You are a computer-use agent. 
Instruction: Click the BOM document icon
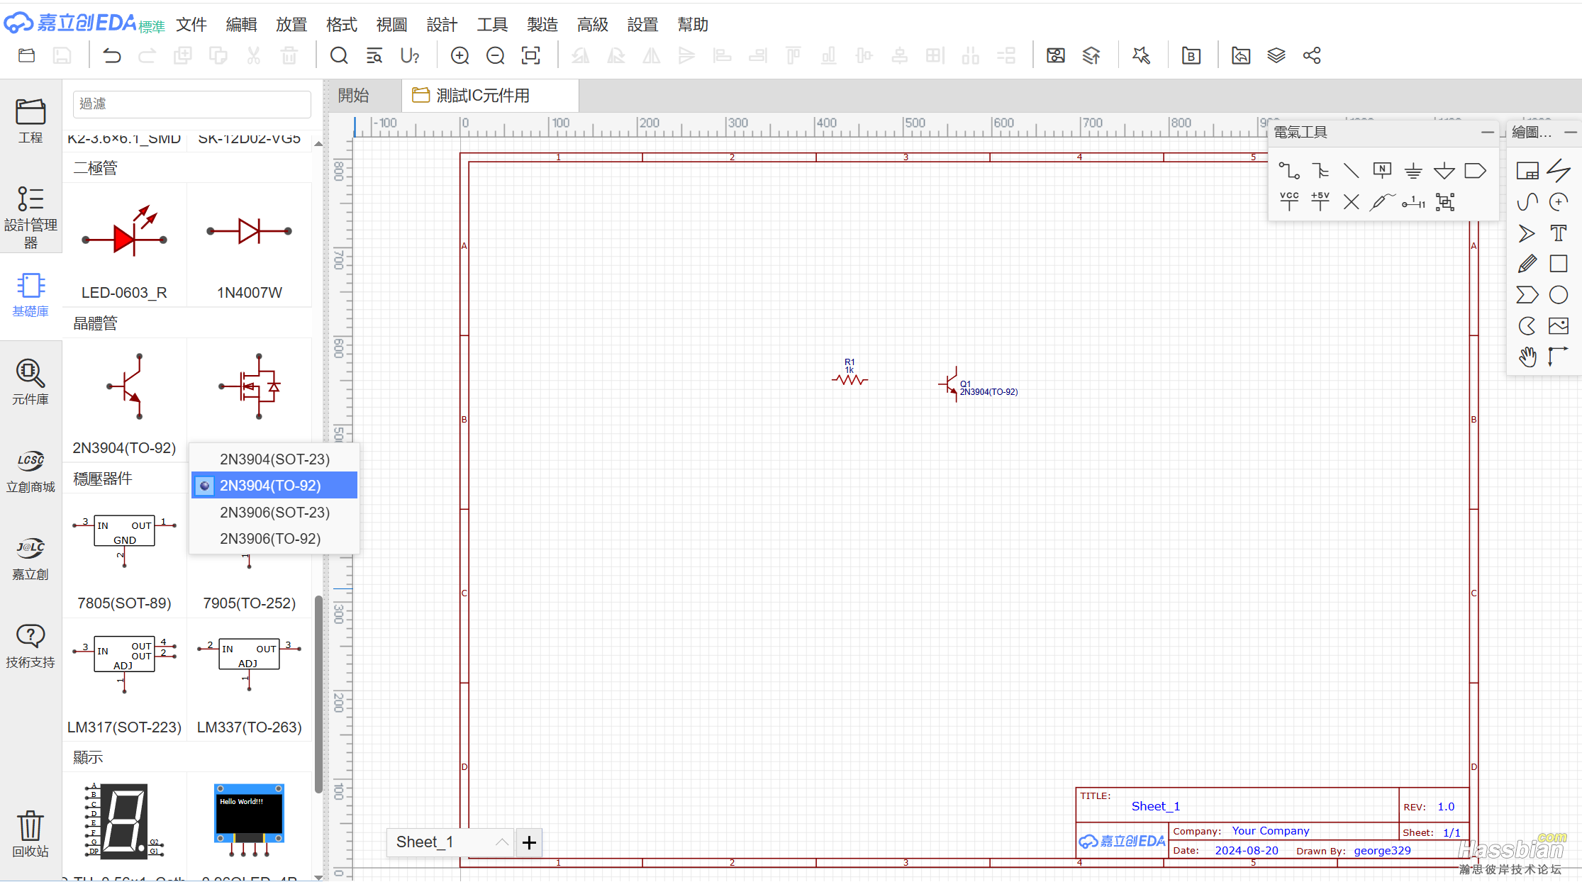click(1191, 55)
